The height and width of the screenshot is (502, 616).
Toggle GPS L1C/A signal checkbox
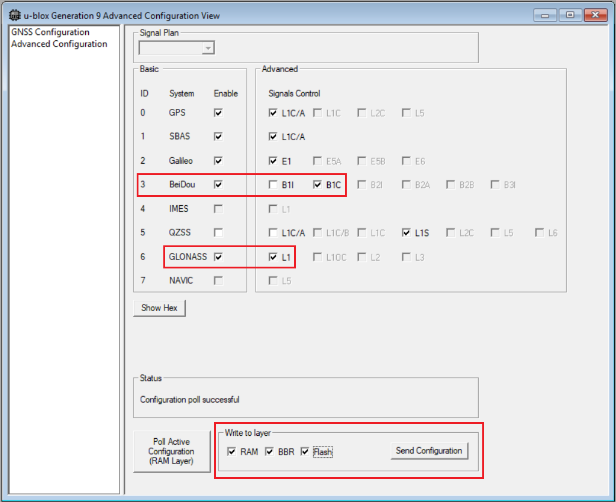(273, 113)
